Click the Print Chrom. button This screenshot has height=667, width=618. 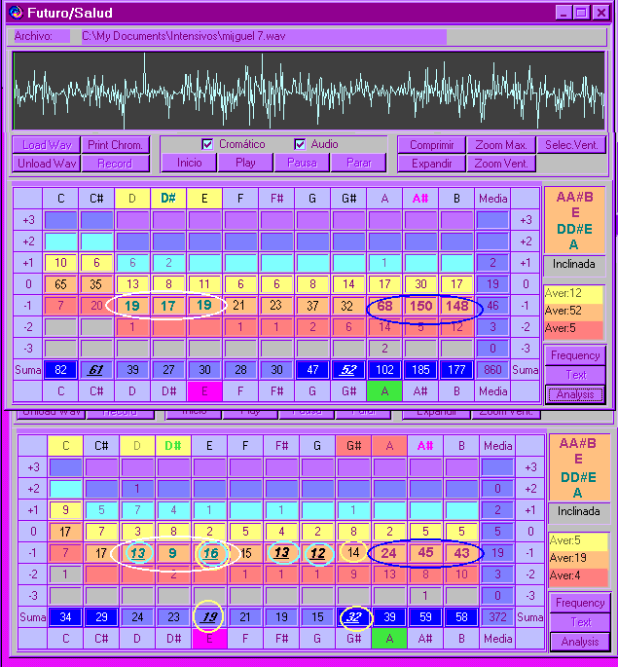pos(115,145)
